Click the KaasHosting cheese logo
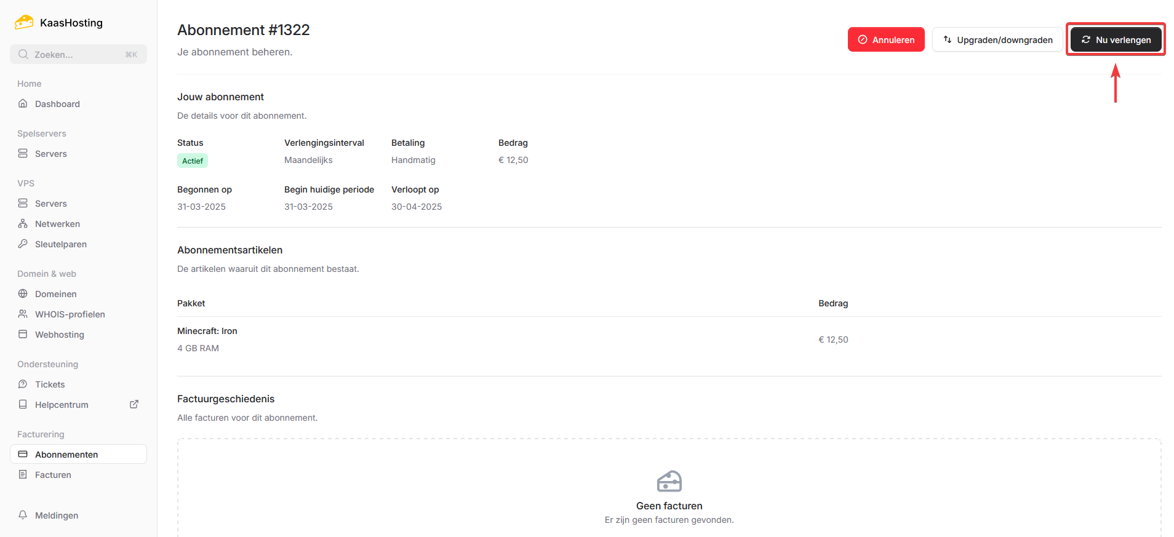The height and width of the screenshot is (537, 1174). point(24,23)
